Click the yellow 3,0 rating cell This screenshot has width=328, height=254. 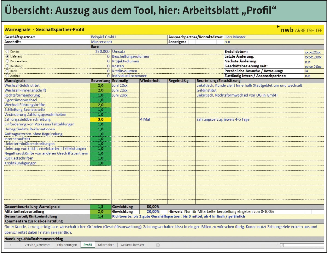pos(101,119)
